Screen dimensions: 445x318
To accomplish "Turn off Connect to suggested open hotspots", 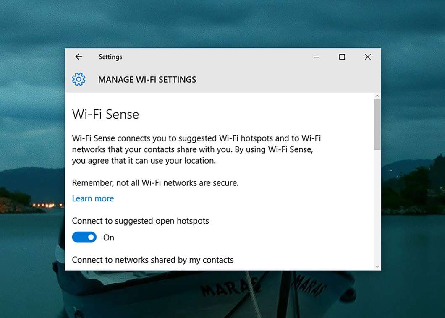I will point(84,237).
